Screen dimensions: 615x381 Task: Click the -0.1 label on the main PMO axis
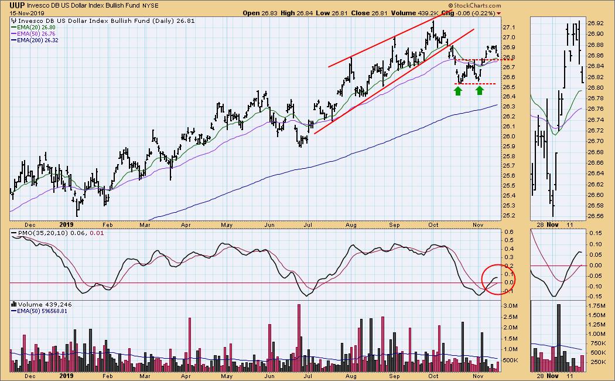(x=508, y=291)
